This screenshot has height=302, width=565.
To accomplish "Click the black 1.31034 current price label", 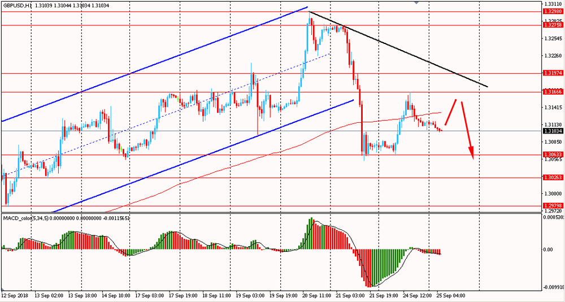I will click(553, 131).
